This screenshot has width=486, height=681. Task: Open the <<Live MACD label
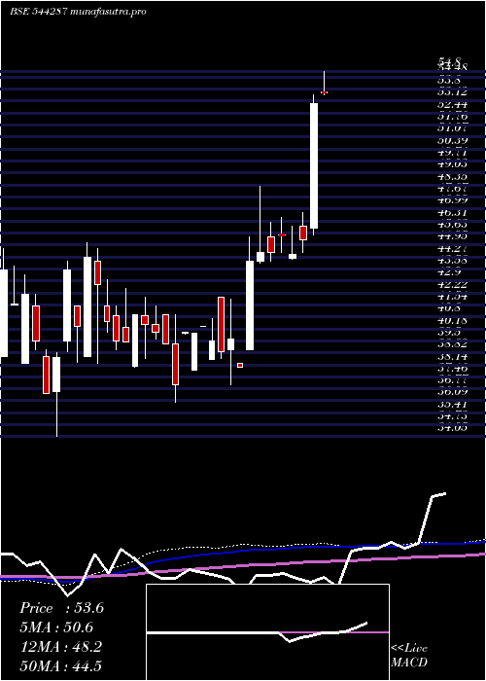tap(409, 656)
